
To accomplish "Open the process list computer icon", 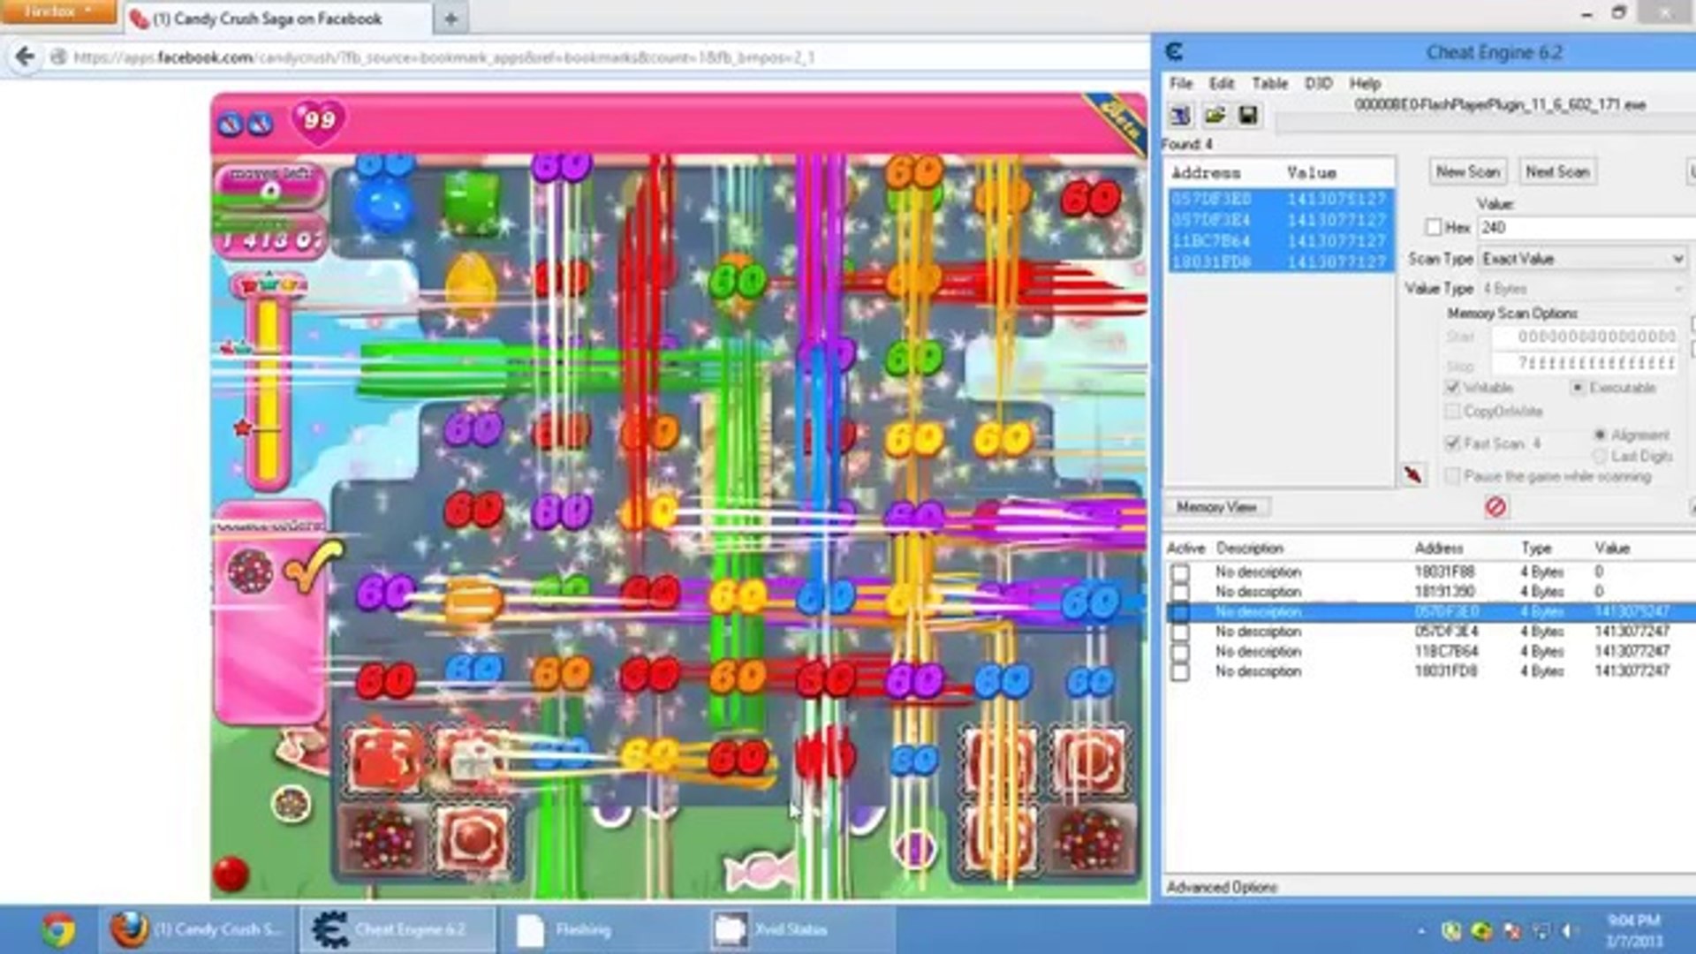I will point(1180,116).
